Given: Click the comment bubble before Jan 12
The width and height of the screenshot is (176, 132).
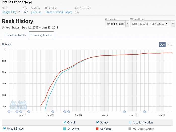Looking at the screenshot, I should pyautogui.click(x=124, y=112).
